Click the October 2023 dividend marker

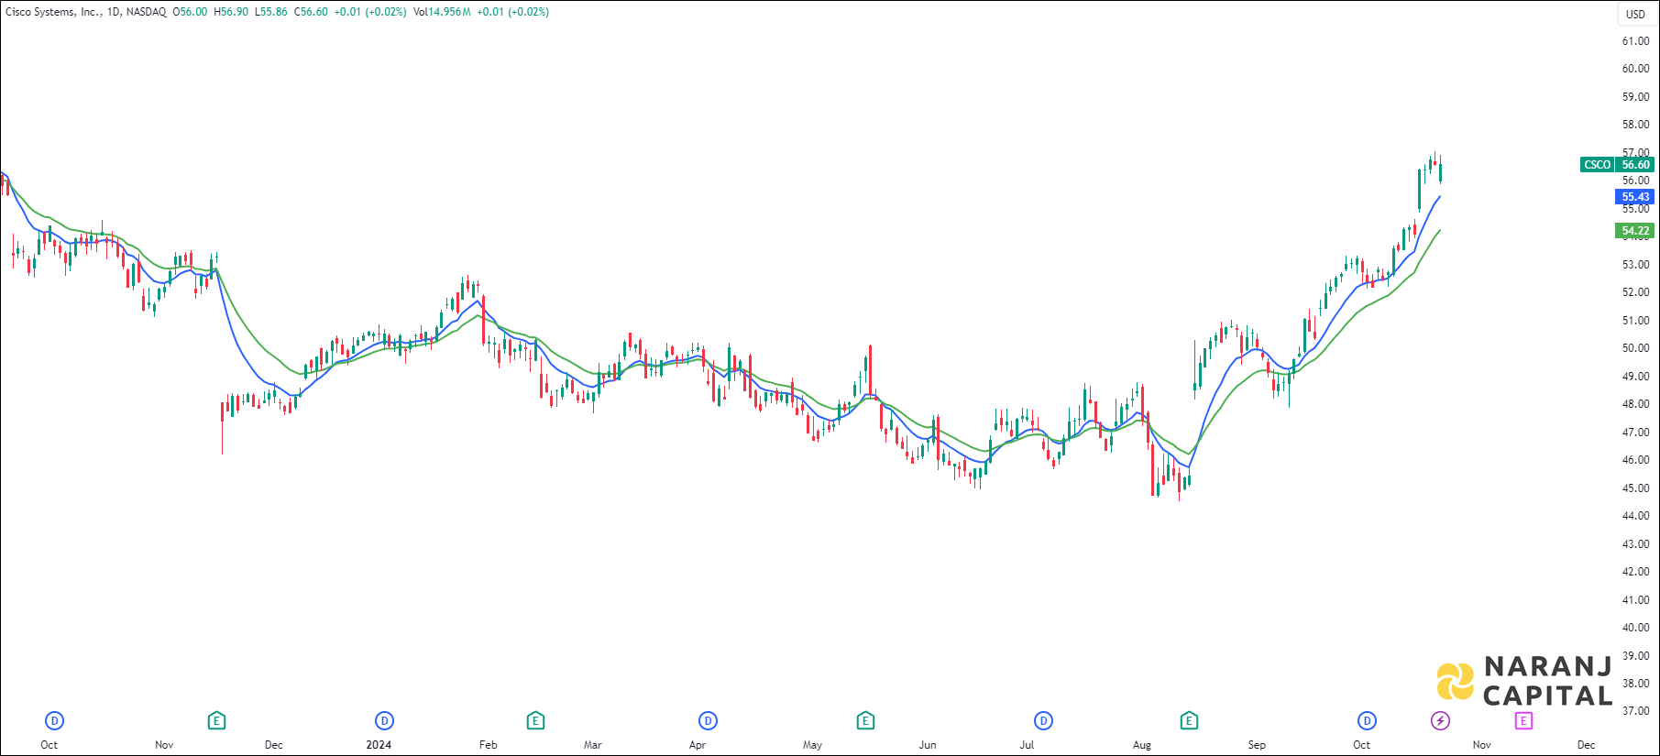coord(54,721)
